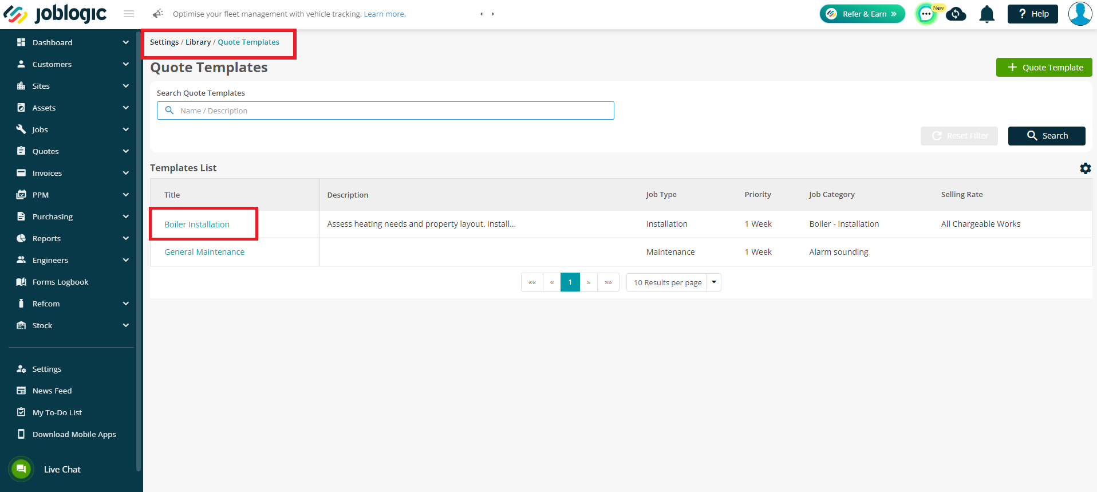1097x492 pixels.
Task: Click the megaphone announcement icon
Action: (x=158, y=14)
